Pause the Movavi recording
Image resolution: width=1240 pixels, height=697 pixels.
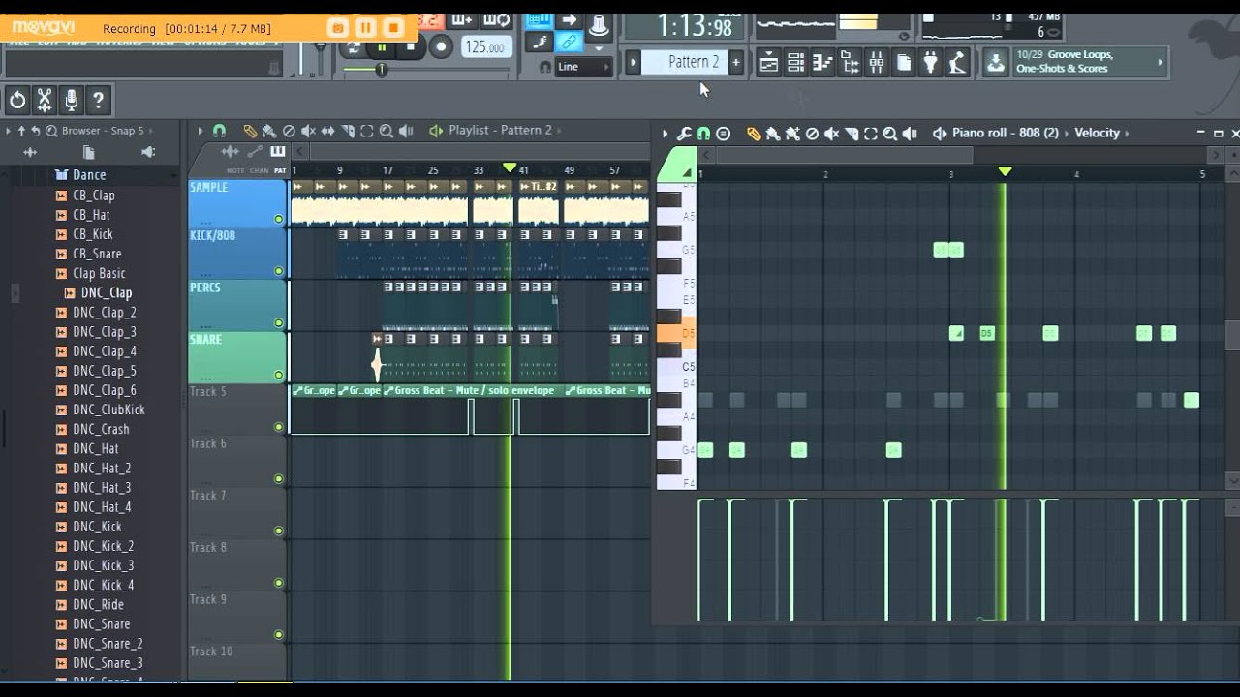[x=365, y=28]
